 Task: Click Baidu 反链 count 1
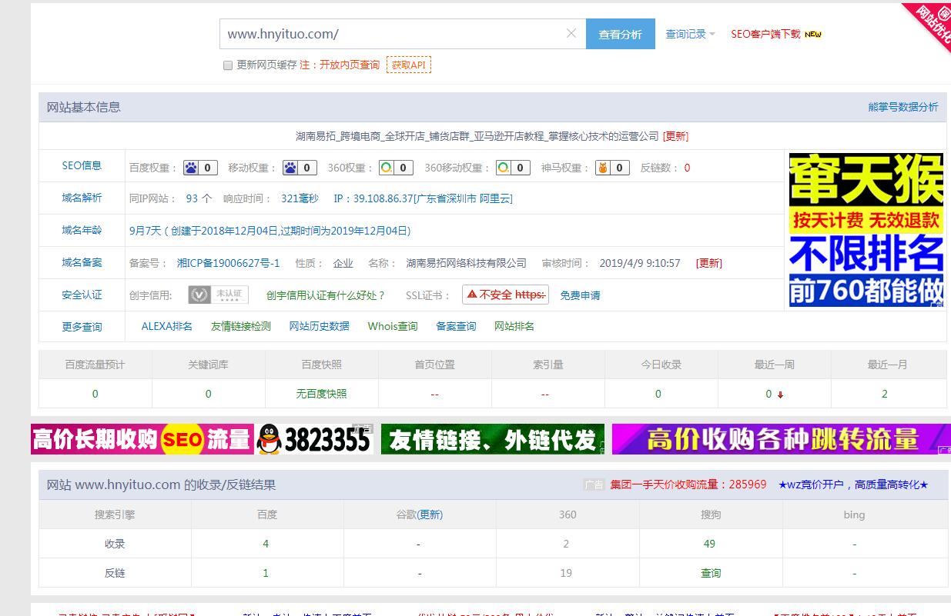coord(266,573)
